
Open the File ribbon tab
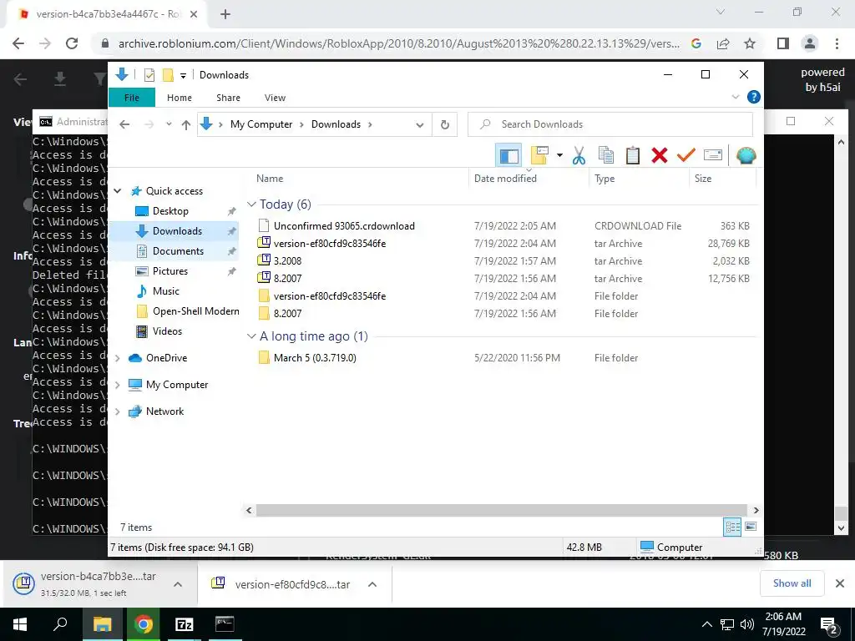(x=131, y=98)
